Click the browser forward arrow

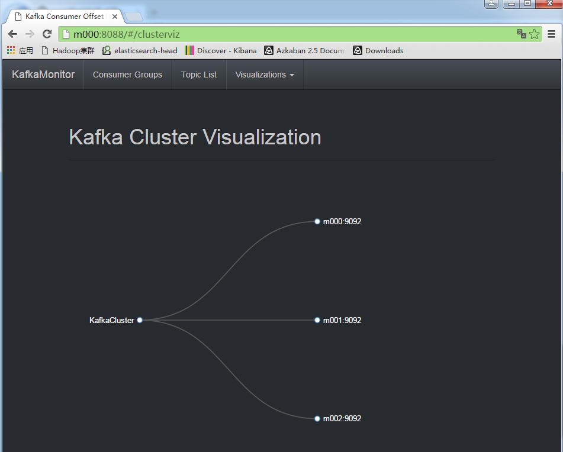pyautogui.click(x=30, y=34)
